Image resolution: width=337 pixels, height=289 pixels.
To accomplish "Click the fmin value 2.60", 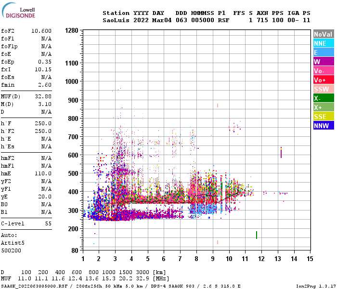I will click(45, 85).
